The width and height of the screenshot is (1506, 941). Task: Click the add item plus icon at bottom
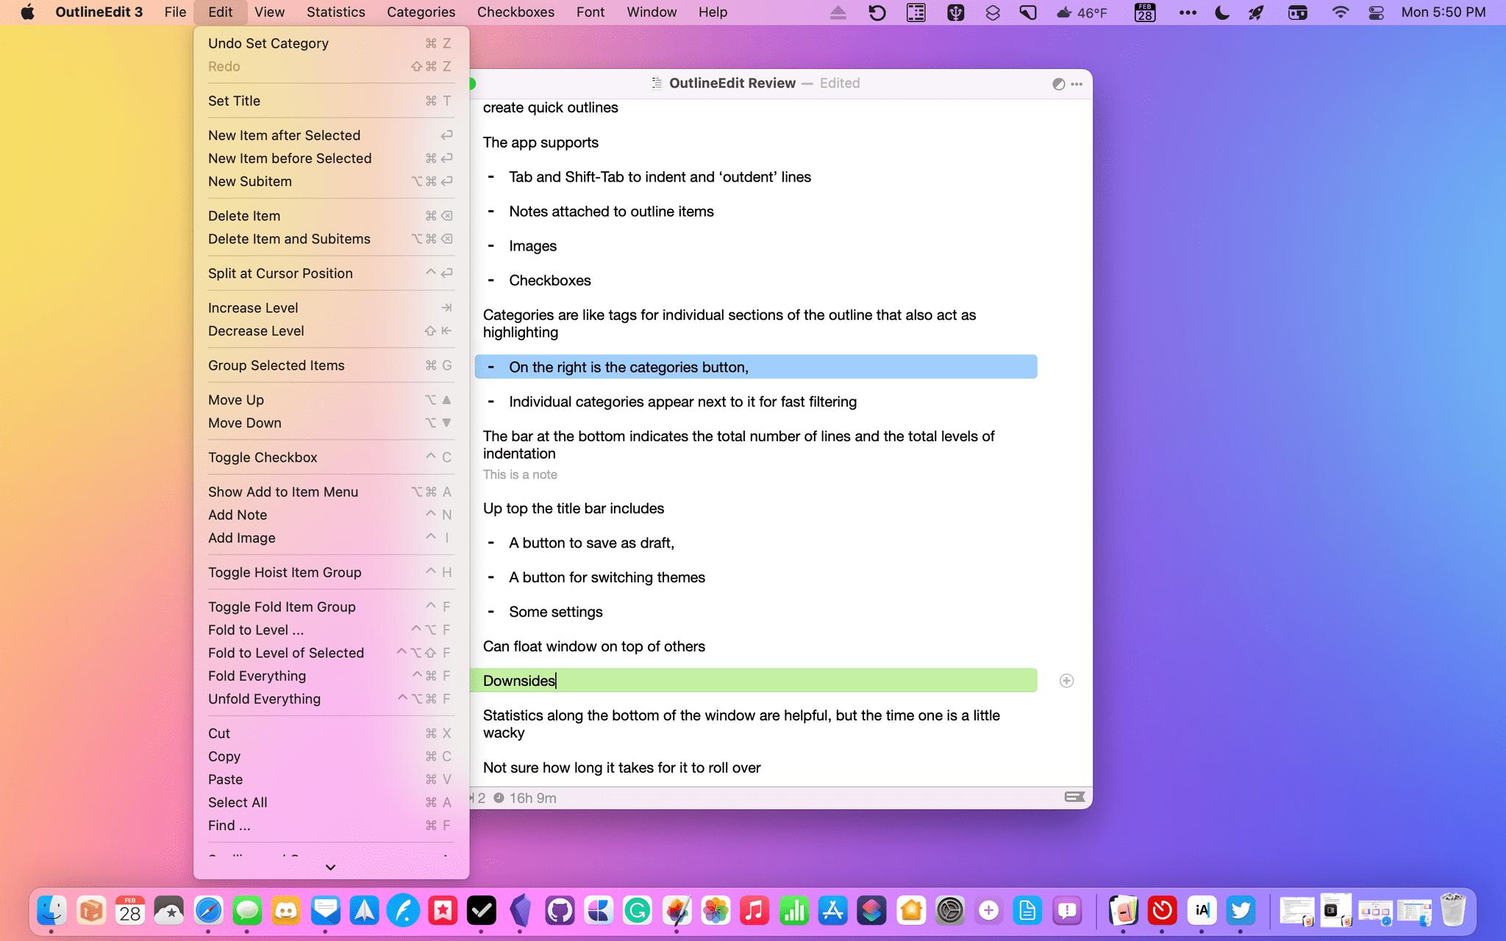pyautogui.click(x=1067, y=681)
